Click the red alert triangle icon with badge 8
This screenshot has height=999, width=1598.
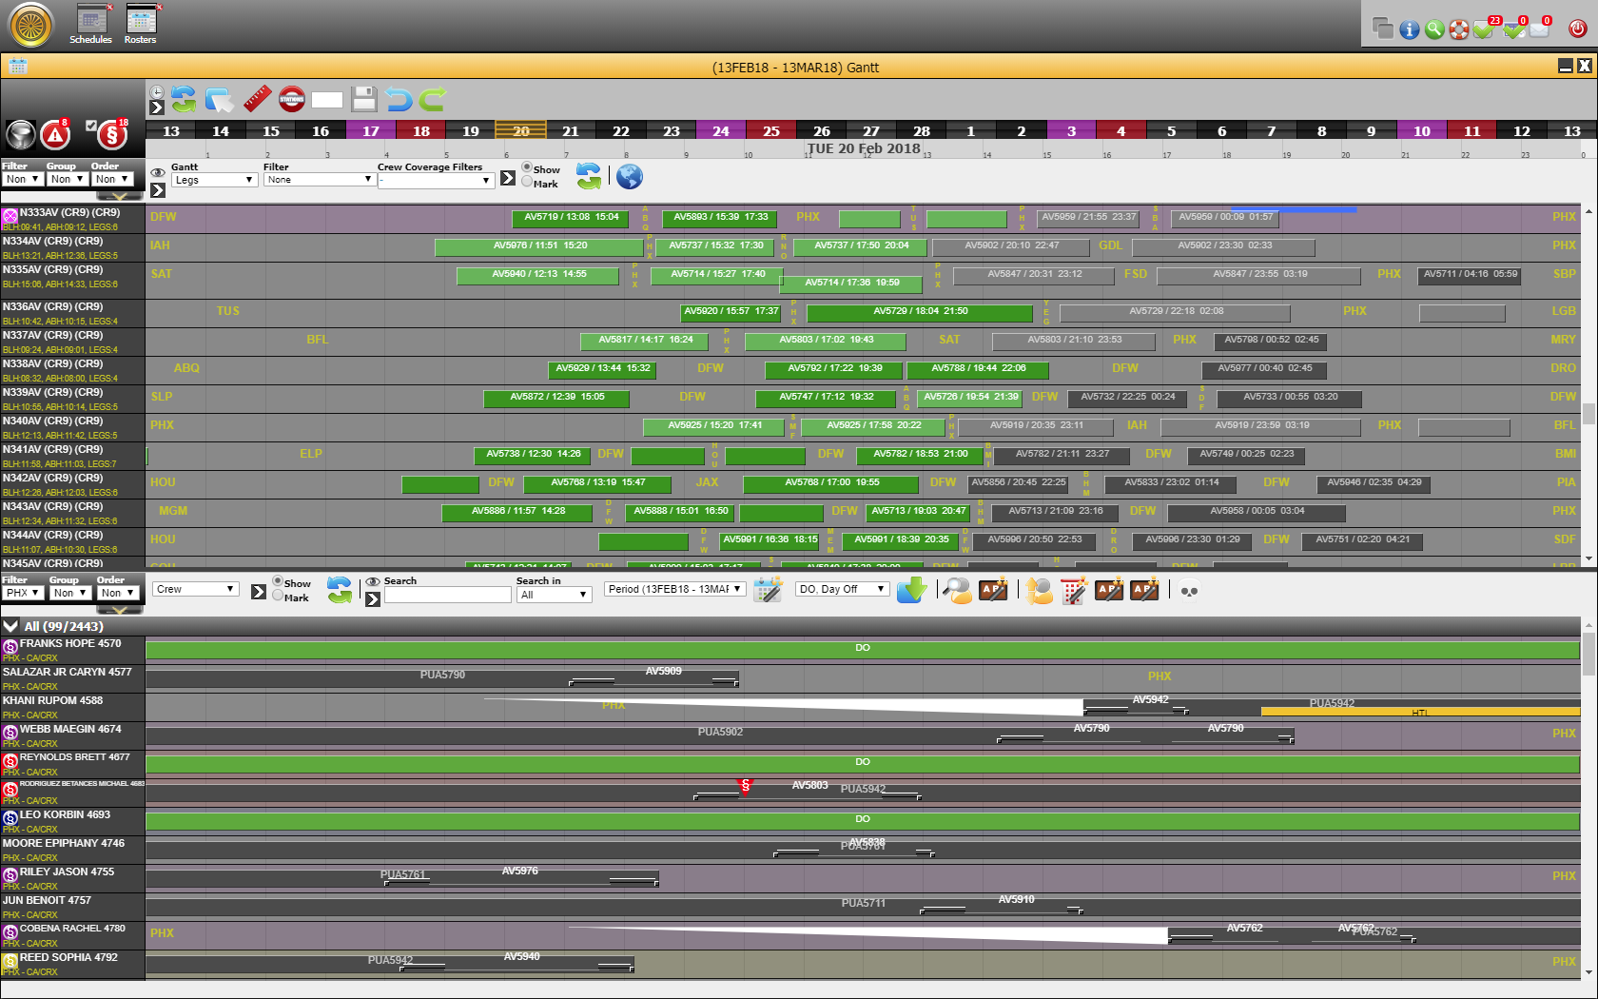point(55,135)
